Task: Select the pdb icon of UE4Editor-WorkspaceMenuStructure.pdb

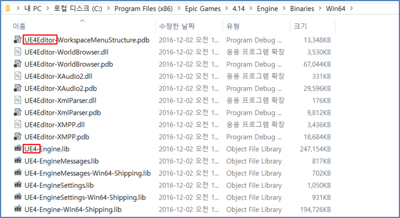Action: pos(17,40)
